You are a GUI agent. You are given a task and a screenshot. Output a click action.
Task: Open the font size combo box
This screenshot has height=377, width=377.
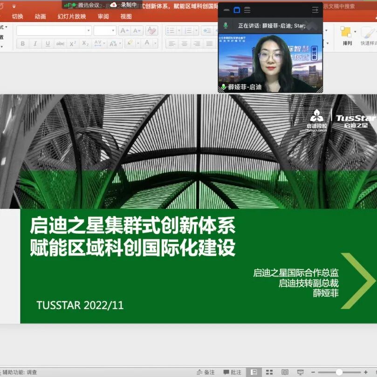coord(105,31)
